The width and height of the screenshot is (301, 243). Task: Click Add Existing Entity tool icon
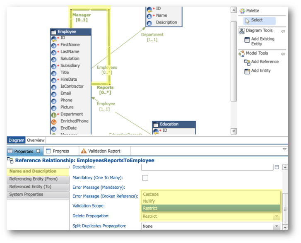tap(247, 40)
